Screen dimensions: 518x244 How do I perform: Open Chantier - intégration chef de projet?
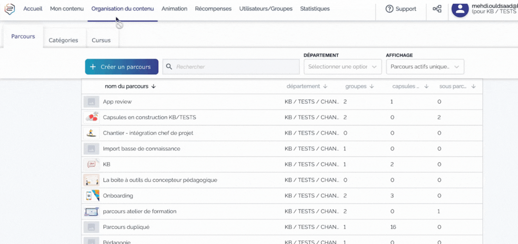click(x=148, y=133)
